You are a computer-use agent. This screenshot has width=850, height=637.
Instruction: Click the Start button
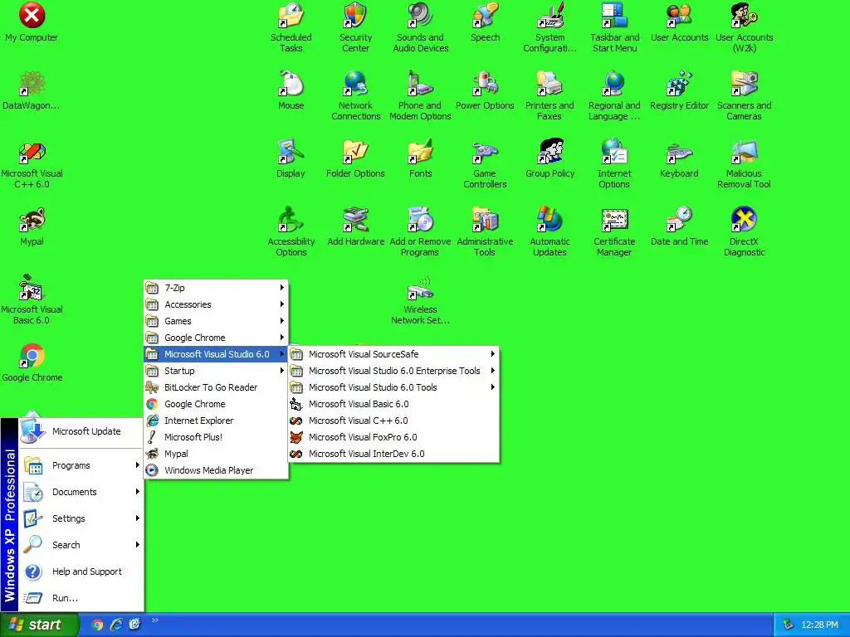pyautogui.click(x=39, y=625)
